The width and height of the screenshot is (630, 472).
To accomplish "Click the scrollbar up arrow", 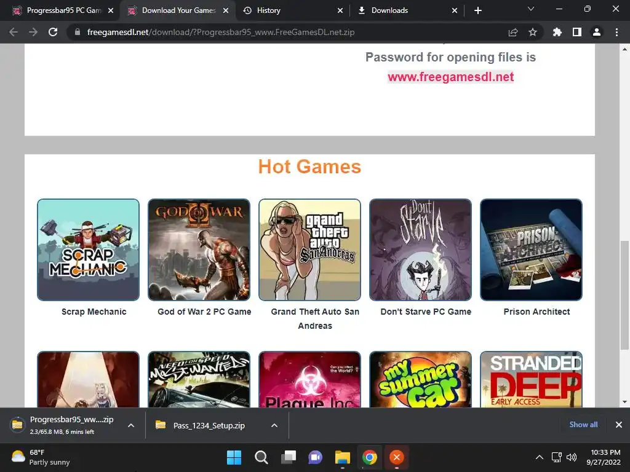I will (624, 49).
